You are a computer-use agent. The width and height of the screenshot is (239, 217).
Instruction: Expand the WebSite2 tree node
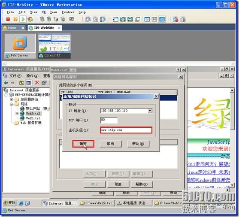(x=17, y=114)
